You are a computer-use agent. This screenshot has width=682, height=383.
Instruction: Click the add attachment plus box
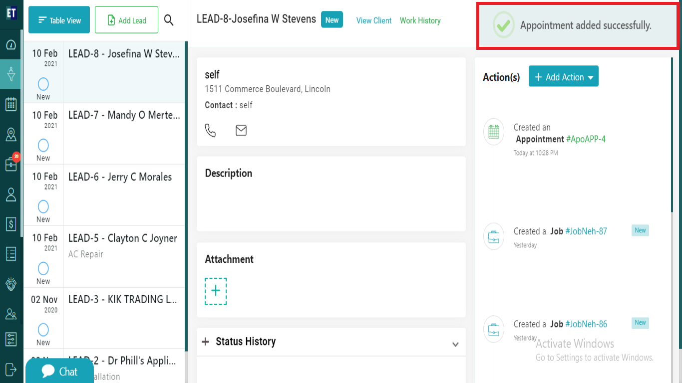coord(216,291)
